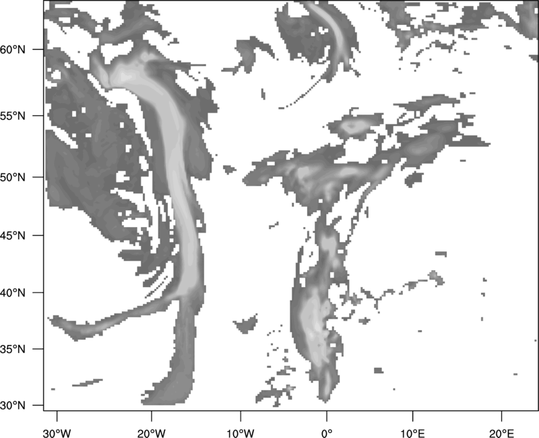Click the 30°N latitude label

(x=13, y=406)
